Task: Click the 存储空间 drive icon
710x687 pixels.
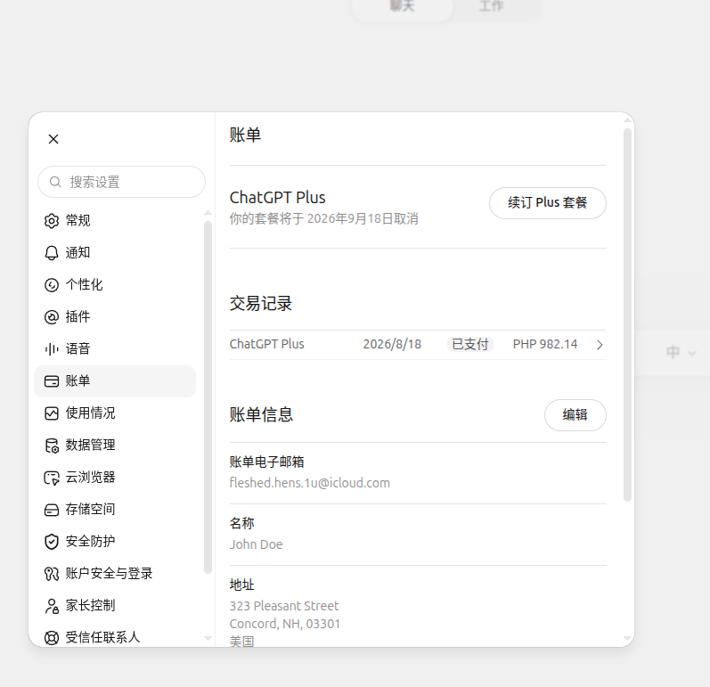Action: point(52,510)
